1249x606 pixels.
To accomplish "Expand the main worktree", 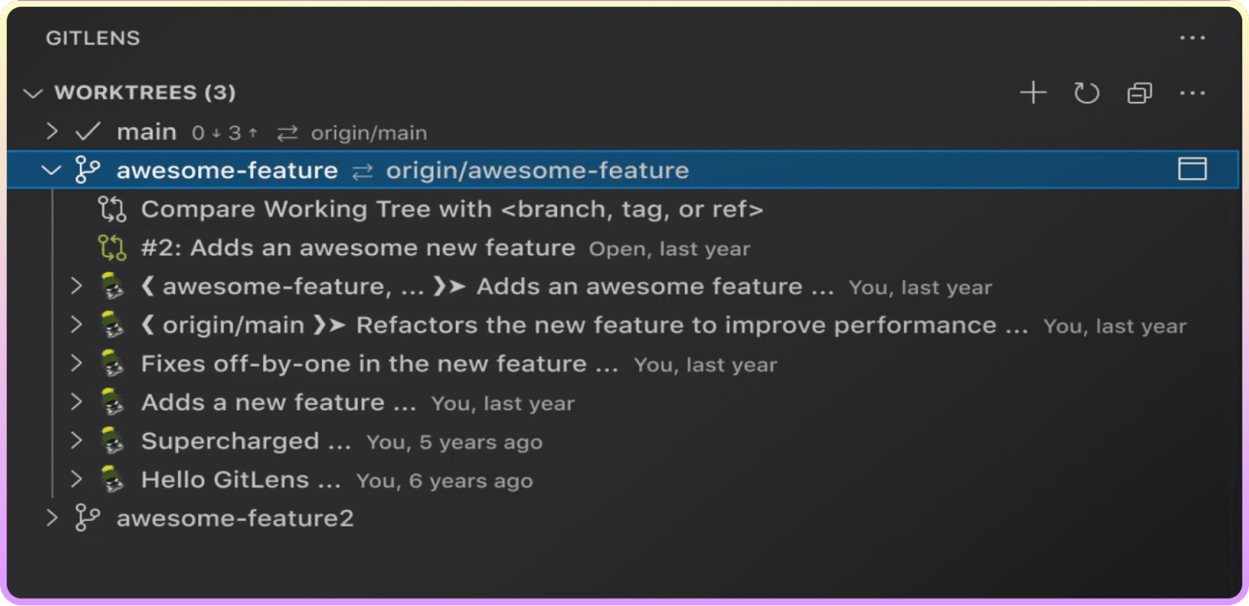I will 52,132.
